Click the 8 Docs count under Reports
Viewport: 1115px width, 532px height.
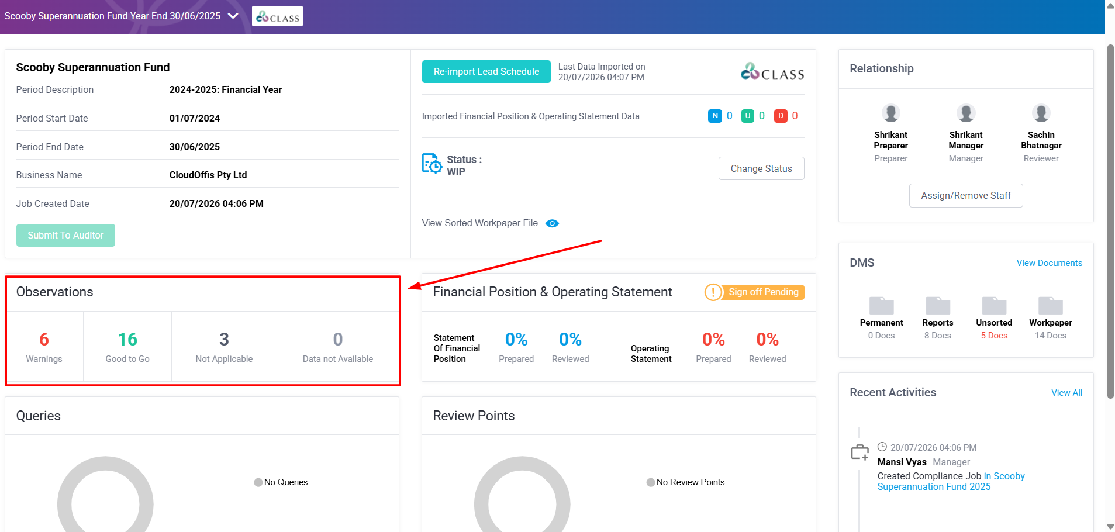[x=937, y=336]
